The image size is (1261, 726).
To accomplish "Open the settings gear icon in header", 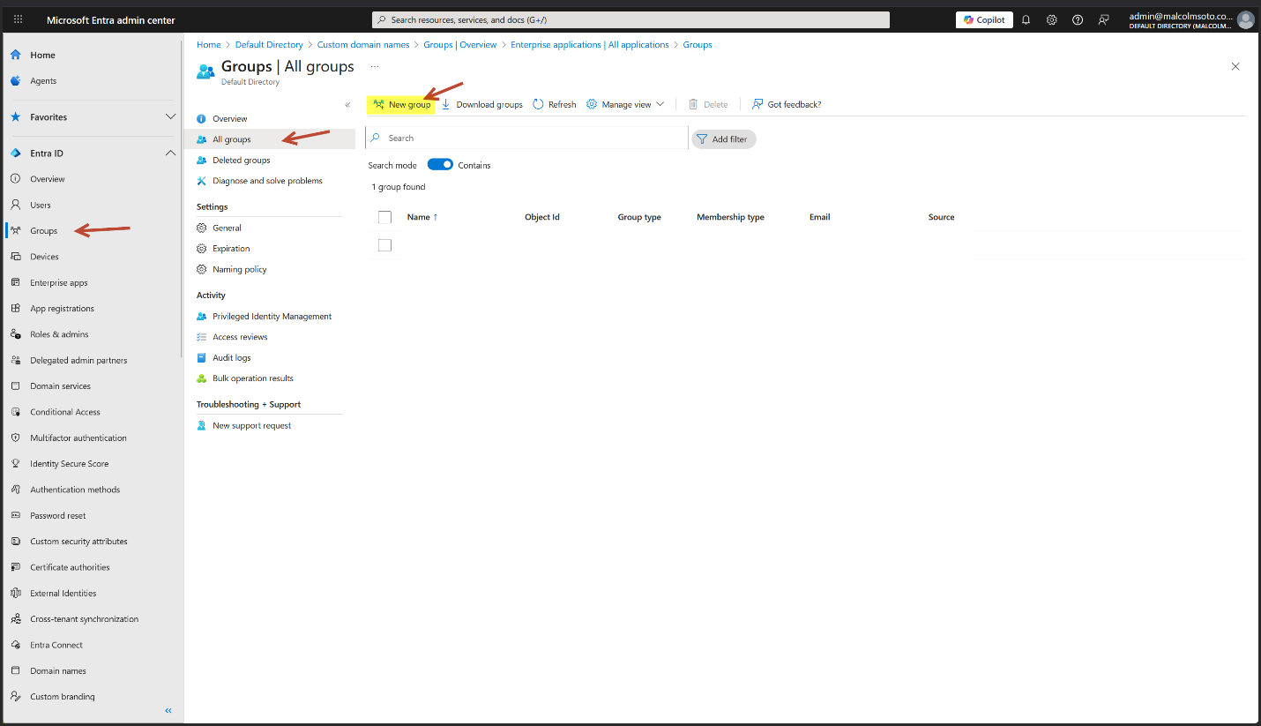I will pyautogui.click(x=1052, y=20).
